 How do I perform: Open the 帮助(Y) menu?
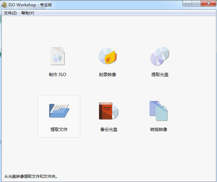pos(28,13)
